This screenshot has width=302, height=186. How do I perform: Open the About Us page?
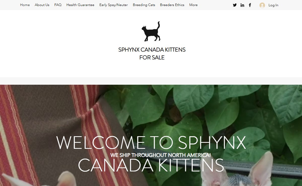42,5
